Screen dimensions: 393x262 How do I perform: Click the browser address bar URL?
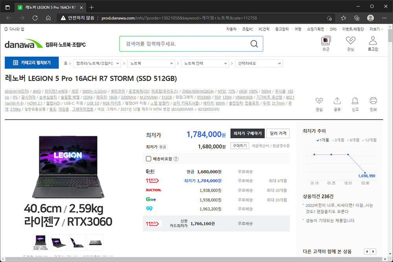pyautogui.click(x=179, y=18)
